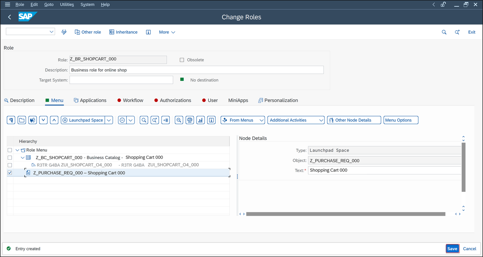Collapse the Z_BC_SHOPCART_000 catalog node
Screen dimensions: 483x257
coord(22,158)
